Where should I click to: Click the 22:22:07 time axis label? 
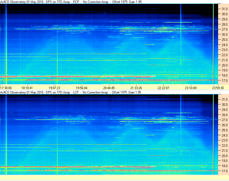point(163,88)
